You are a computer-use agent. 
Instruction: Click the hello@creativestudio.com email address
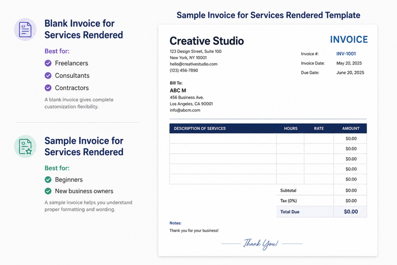pos(194,64)
